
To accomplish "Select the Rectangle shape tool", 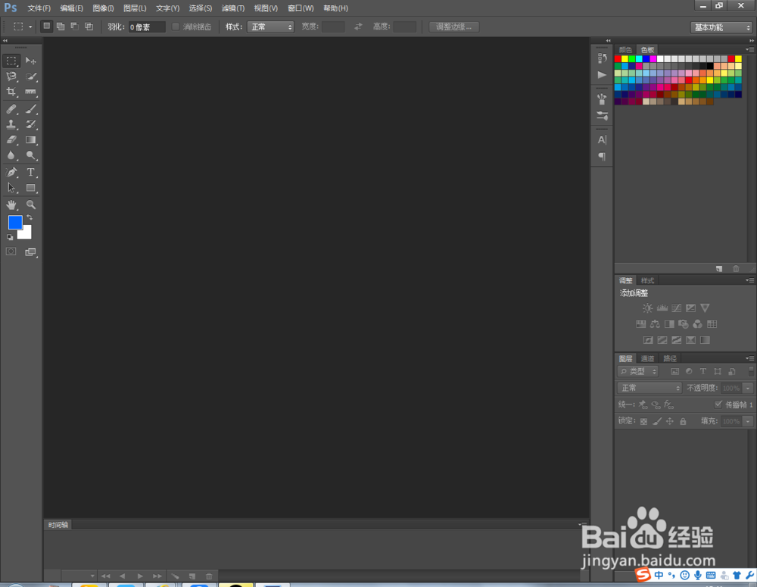I will 31,188.
